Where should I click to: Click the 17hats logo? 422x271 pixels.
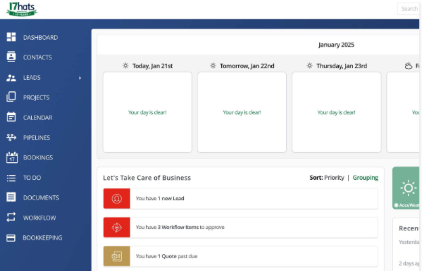tap(21, 9)
